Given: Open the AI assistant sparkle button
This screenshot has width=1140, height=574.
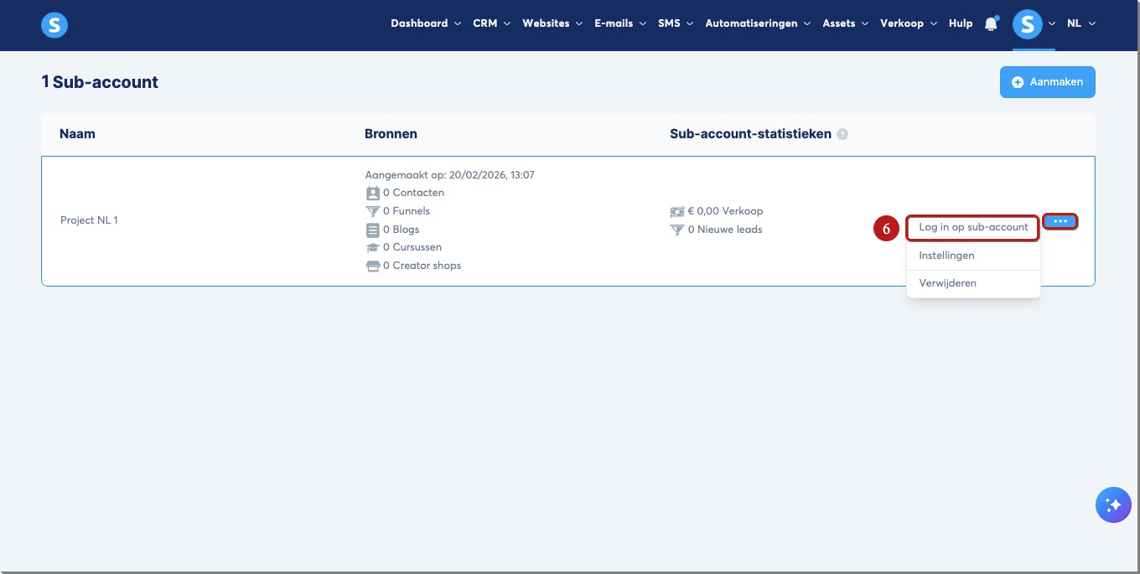Looking at the screenshot, I should [x=1113, y=505].
